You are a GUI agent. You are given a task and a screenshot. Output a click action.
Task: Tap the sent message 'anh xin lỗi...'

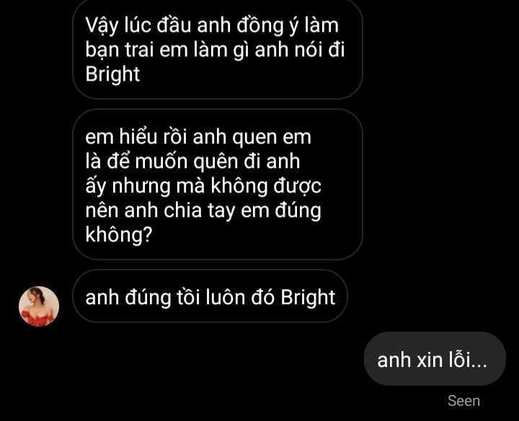pyautogui.click(x=435, y=359)
